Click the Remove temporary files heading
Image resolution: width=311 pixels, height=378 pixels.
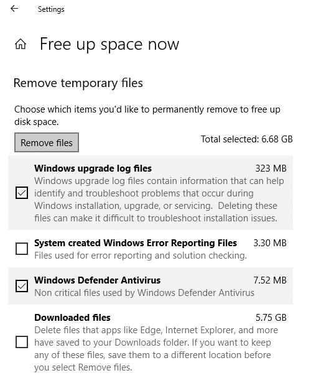78,83
